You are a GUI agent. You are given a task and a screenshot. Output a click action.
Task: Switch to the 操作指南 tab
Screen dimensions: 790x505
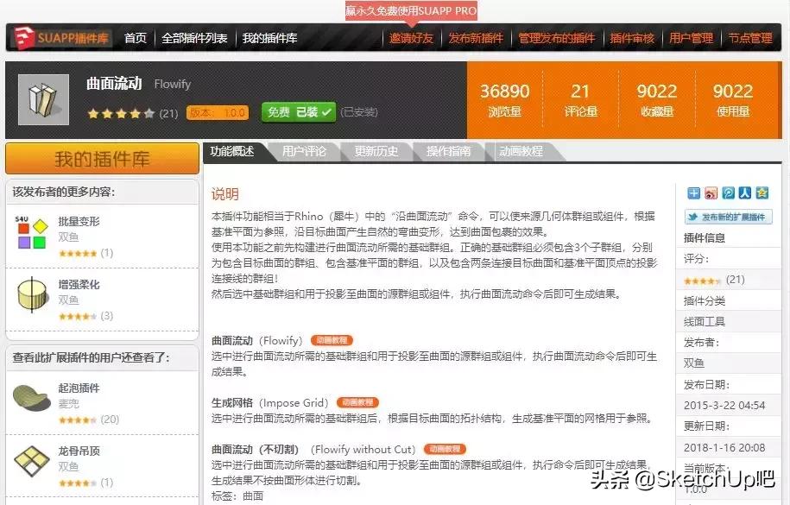pyautogui.click(x=448, y=151)
